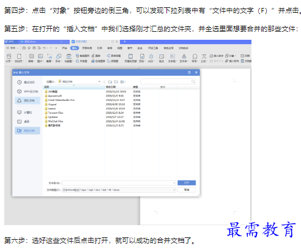This screenshot has width=301, height=249.
Task: Switch to the Insert ribbon tab
Action: [75, 48]
